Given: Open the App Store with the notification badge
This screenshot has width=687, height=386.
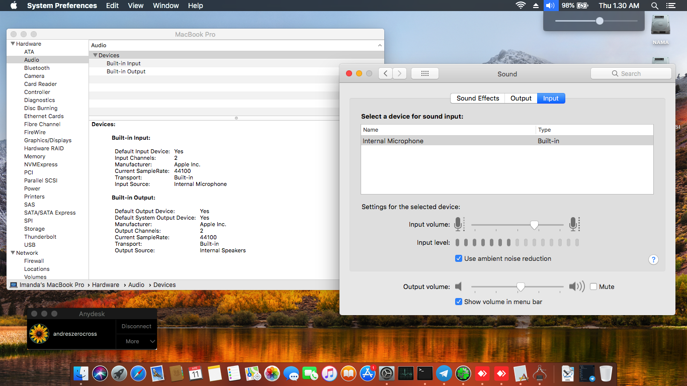Looking at the screenshot, I should [368, 373].
